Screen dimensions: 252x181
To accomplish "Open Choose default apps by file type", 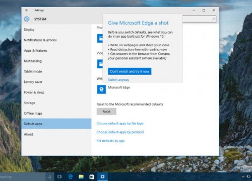I will coord(120,123).
